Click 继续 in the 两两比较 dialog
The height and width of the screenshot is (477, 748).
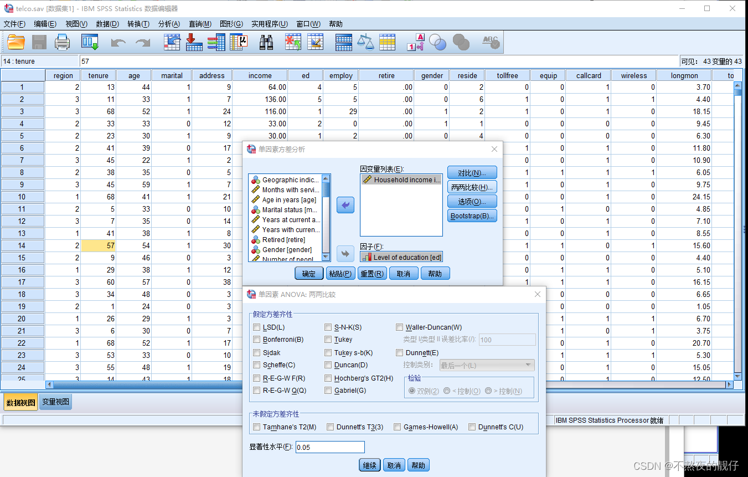(370, 465)
